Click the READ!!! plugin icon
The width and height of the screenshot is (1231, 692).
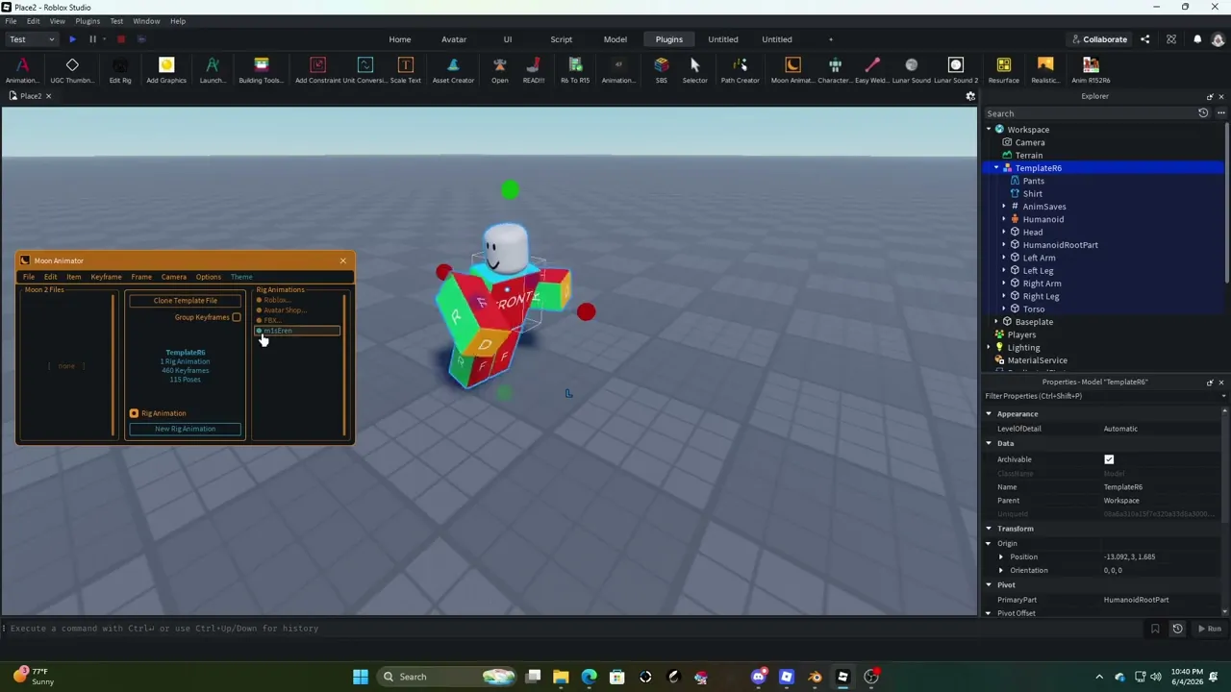tap(534, 69)
